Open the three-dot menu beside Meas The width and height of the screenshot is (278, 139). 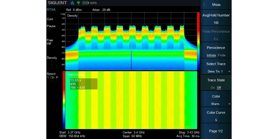[x=204, y=5]
